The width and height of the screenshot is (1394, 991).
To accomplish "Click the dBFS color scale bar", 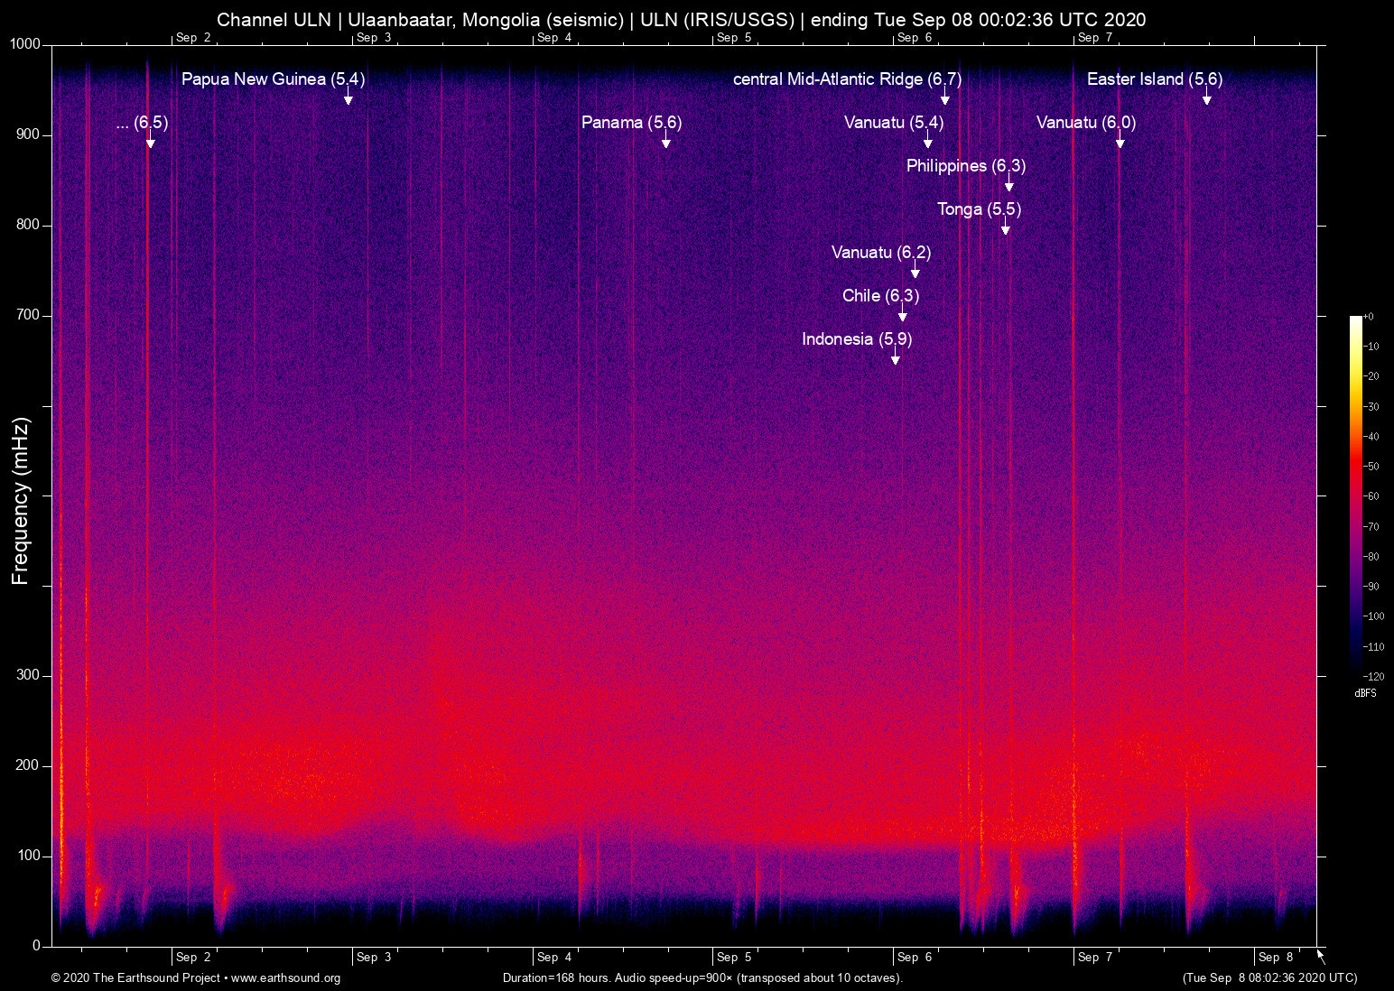I will (x=1355, y=496).
